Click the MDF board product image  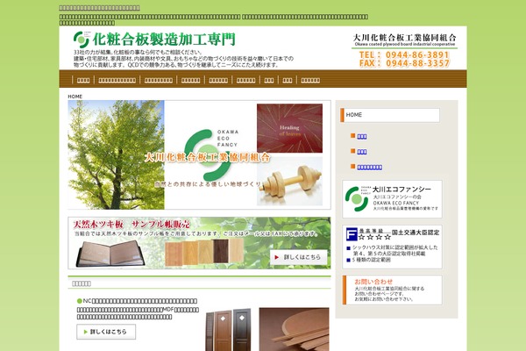(294, 330)
